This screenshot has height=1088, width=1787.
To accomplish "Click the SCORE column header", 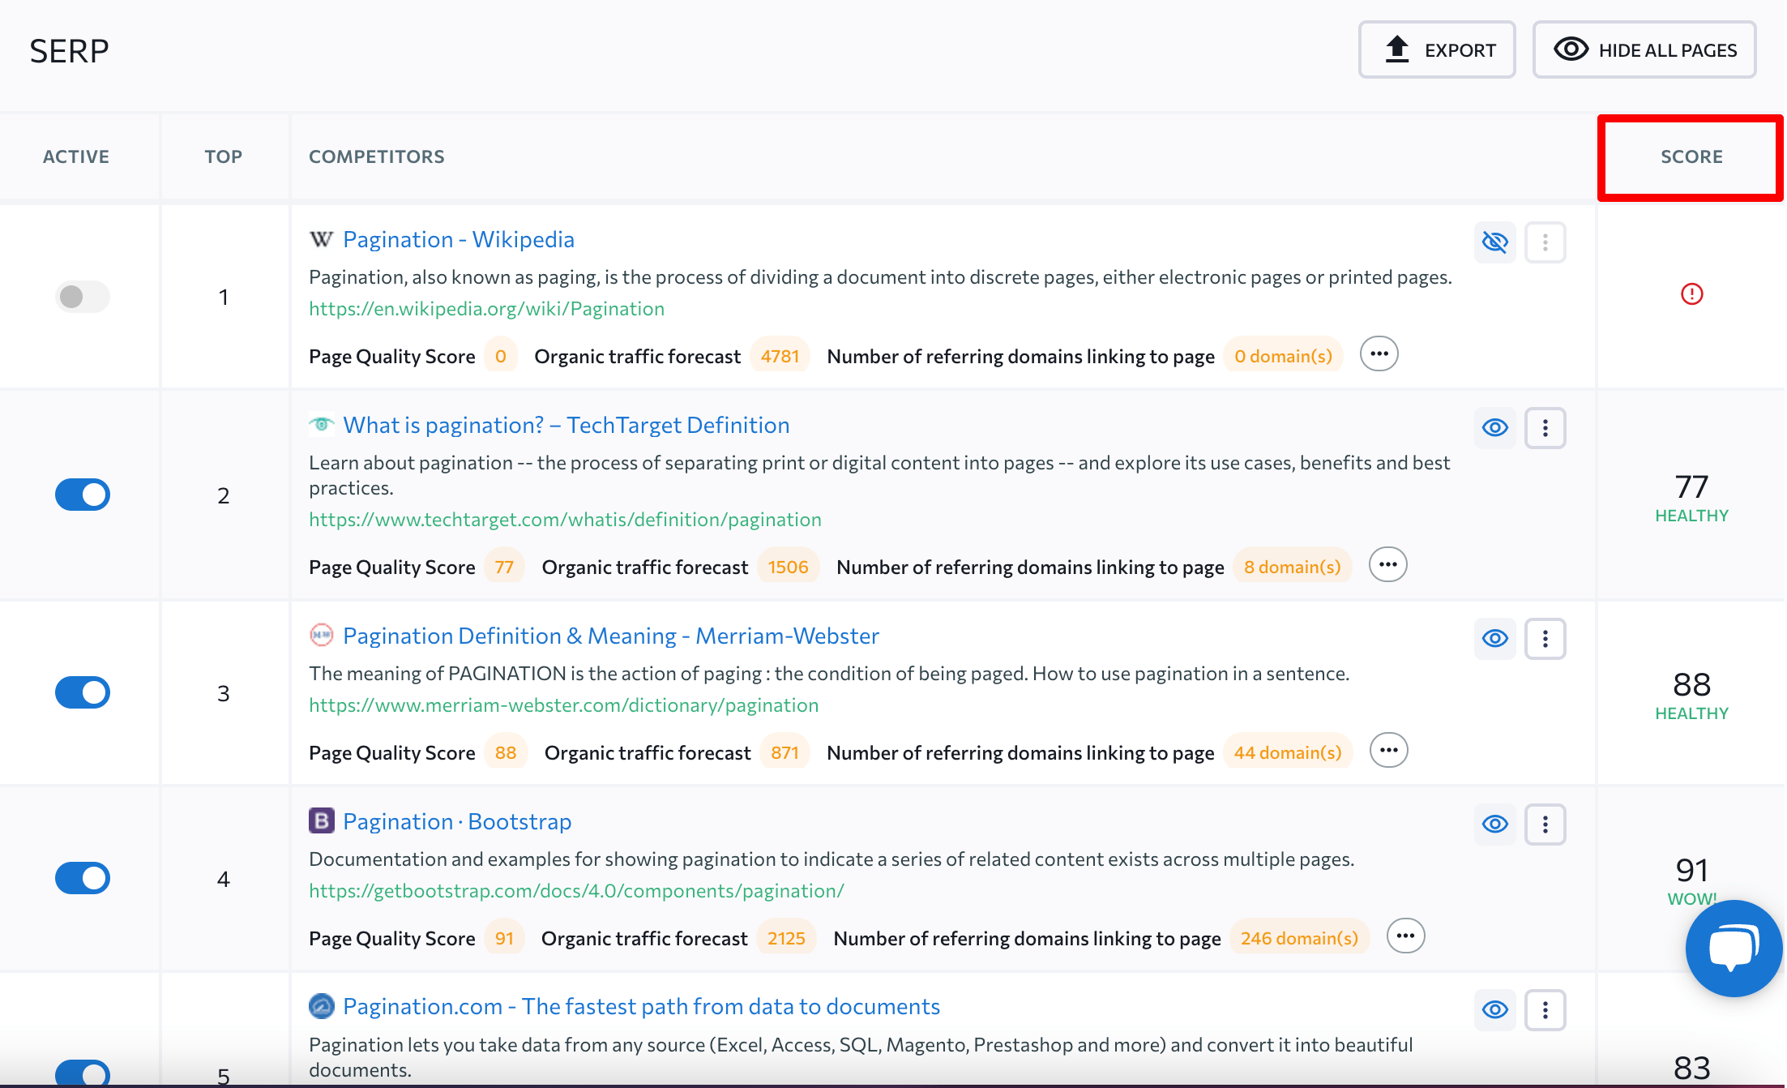I will click(1691, 156).
